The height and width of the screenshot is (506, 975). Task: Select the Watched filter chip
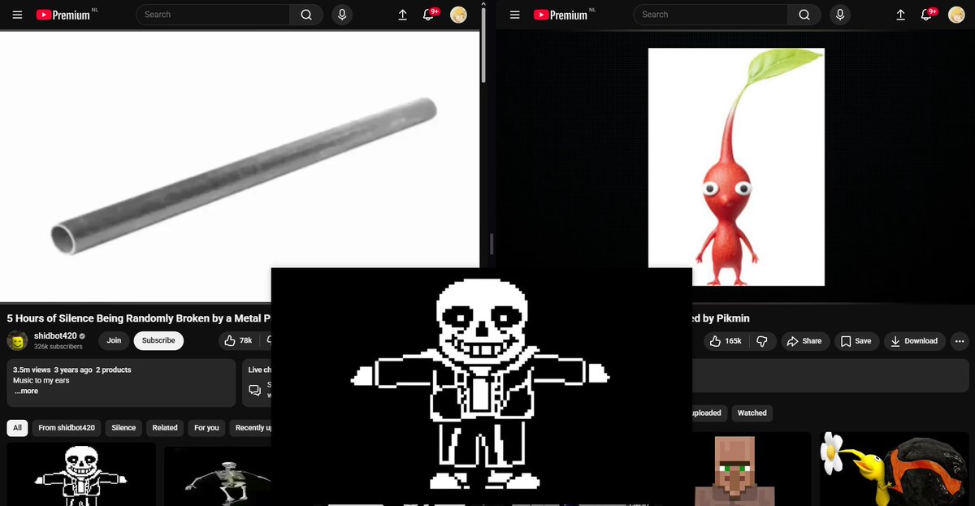752,413
